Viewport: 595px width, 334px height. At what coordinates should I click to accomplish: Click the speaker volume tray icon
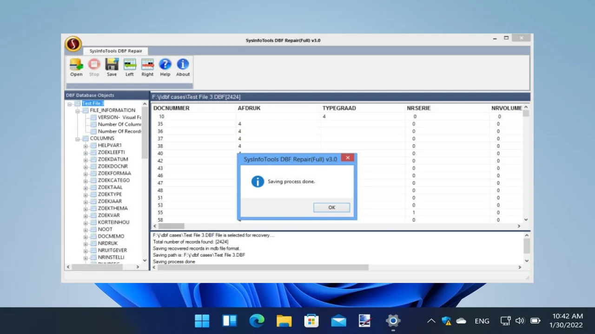point(520,321)
